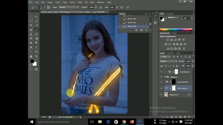223x125 pixels.
Task: Select the History Brush tool
Action: [36, 34]
